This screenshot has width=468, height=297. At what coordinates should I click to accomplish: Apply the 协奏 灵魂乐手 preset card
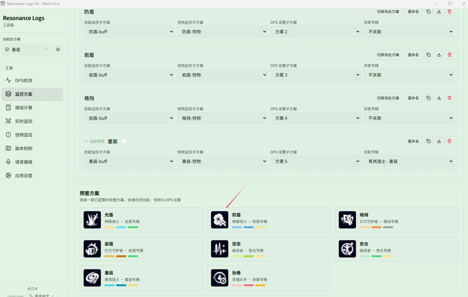(269, 278)
